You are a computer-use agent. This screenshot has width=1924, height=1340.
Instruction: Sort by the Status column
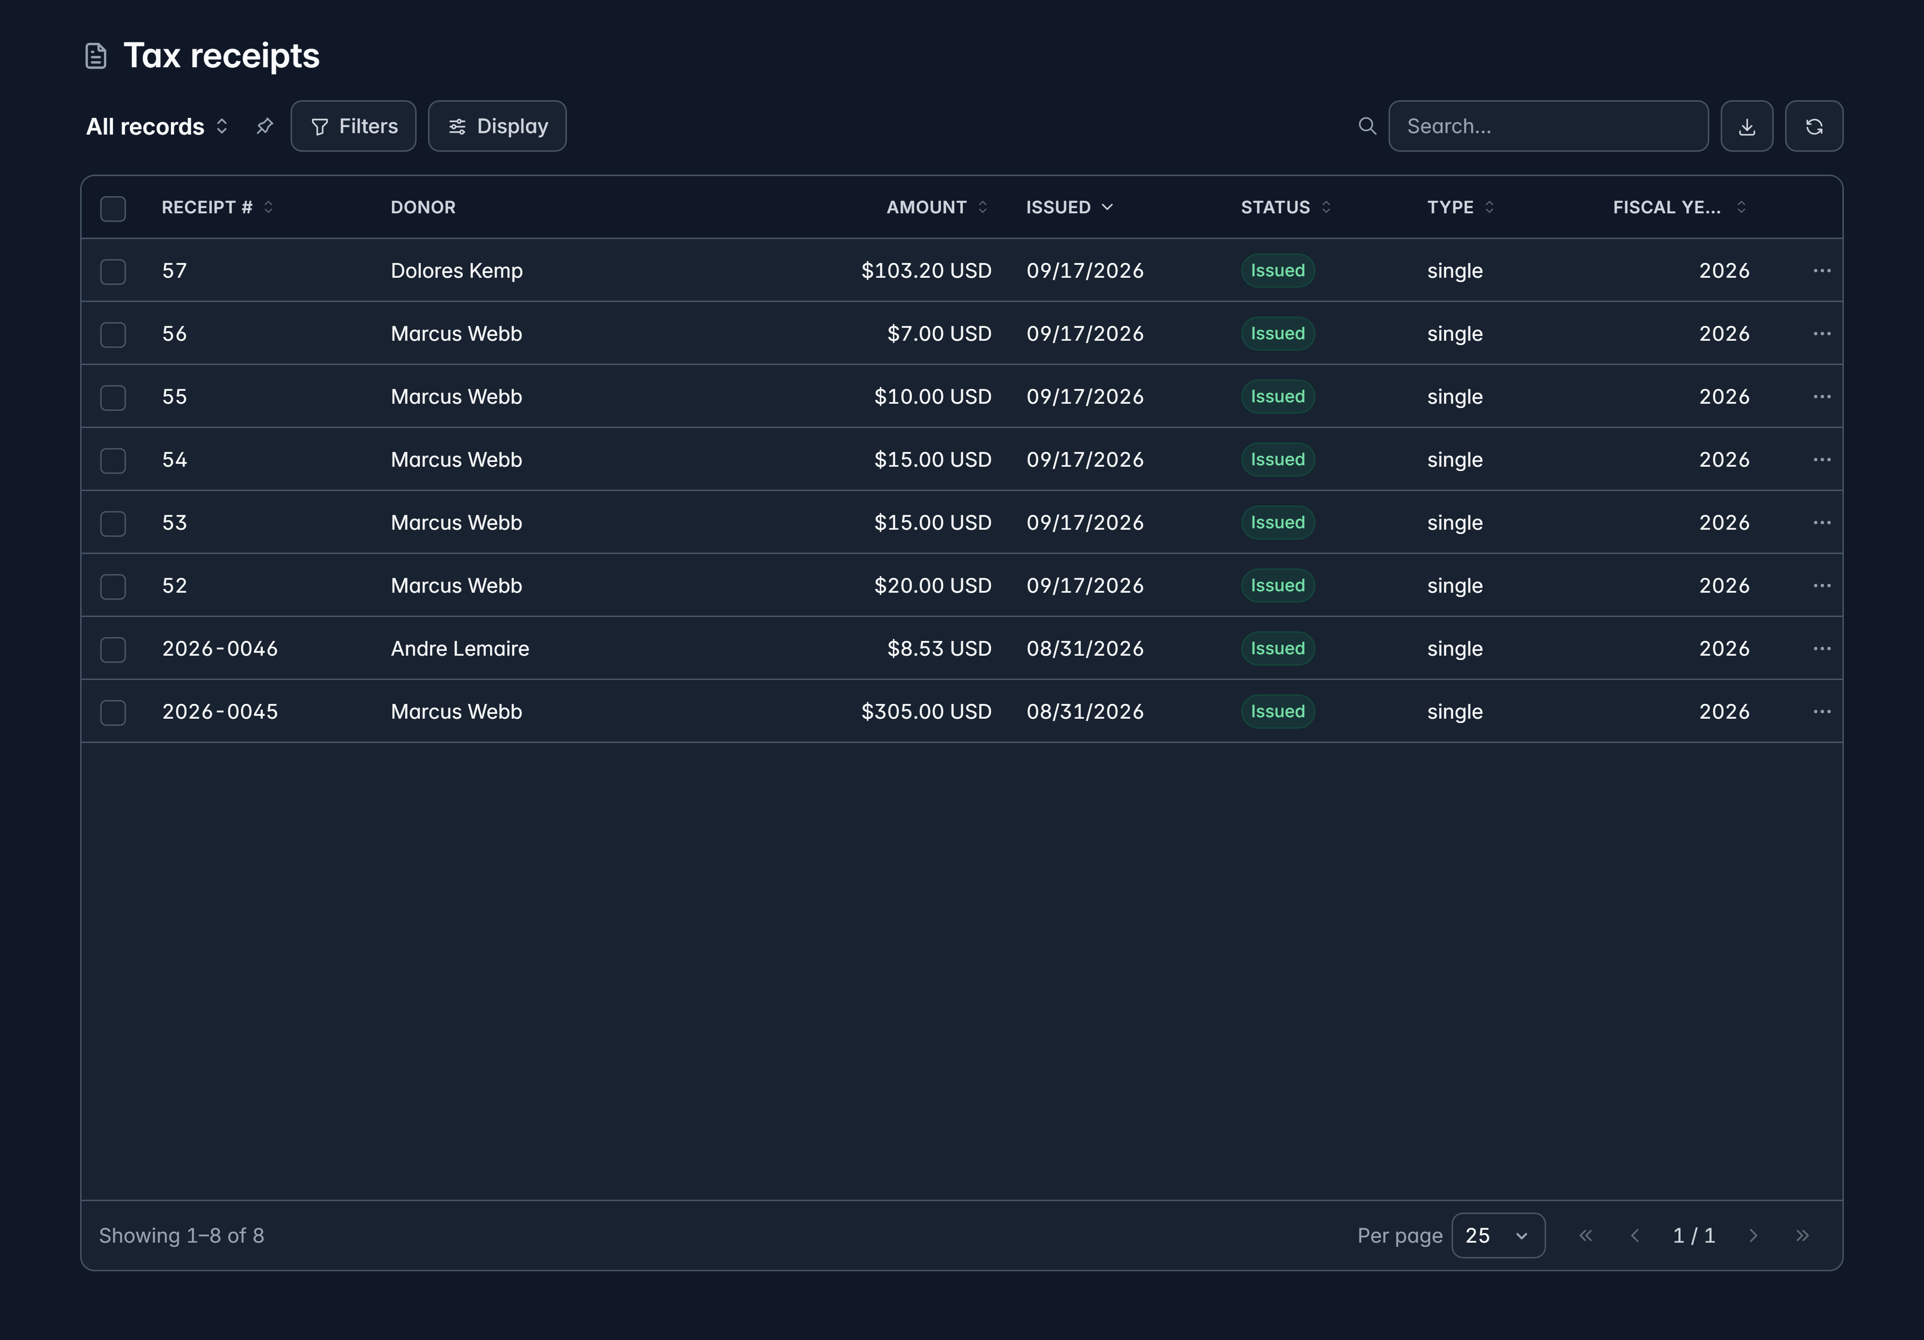tap(1286, 207)
